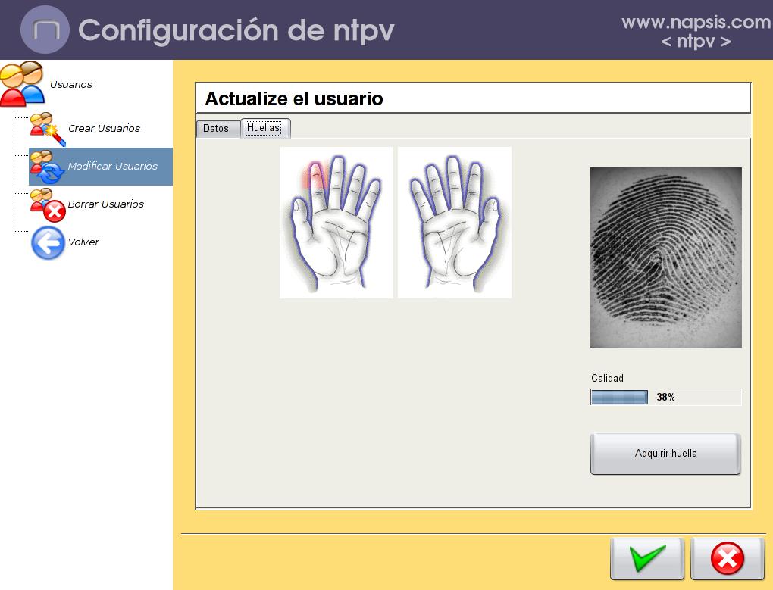Go back using the Volver arrow icon
The image size is (773, 590).
pyautogui.click(x=48, y=243)
